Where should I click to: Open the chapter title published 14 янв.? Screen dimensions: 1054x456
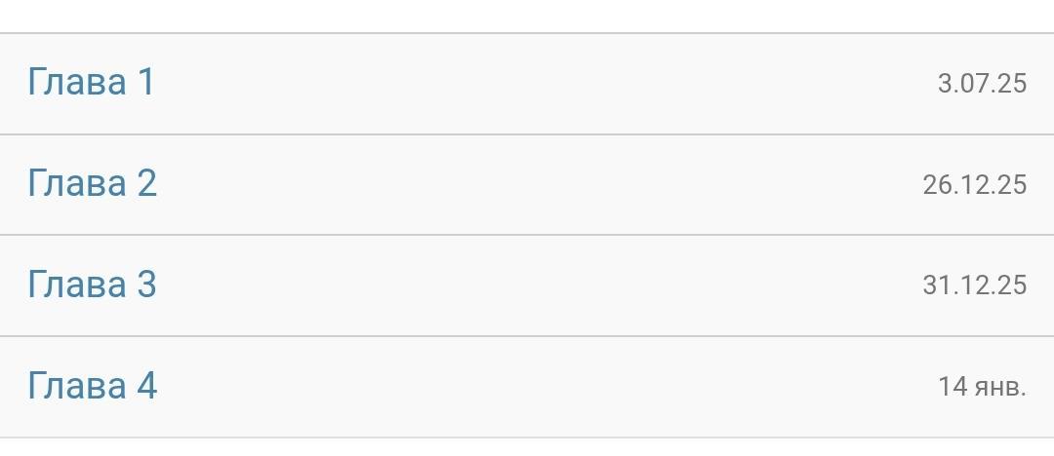tap(92, 386)
